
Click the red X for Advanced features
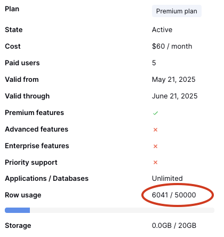(x=155, y=129)
